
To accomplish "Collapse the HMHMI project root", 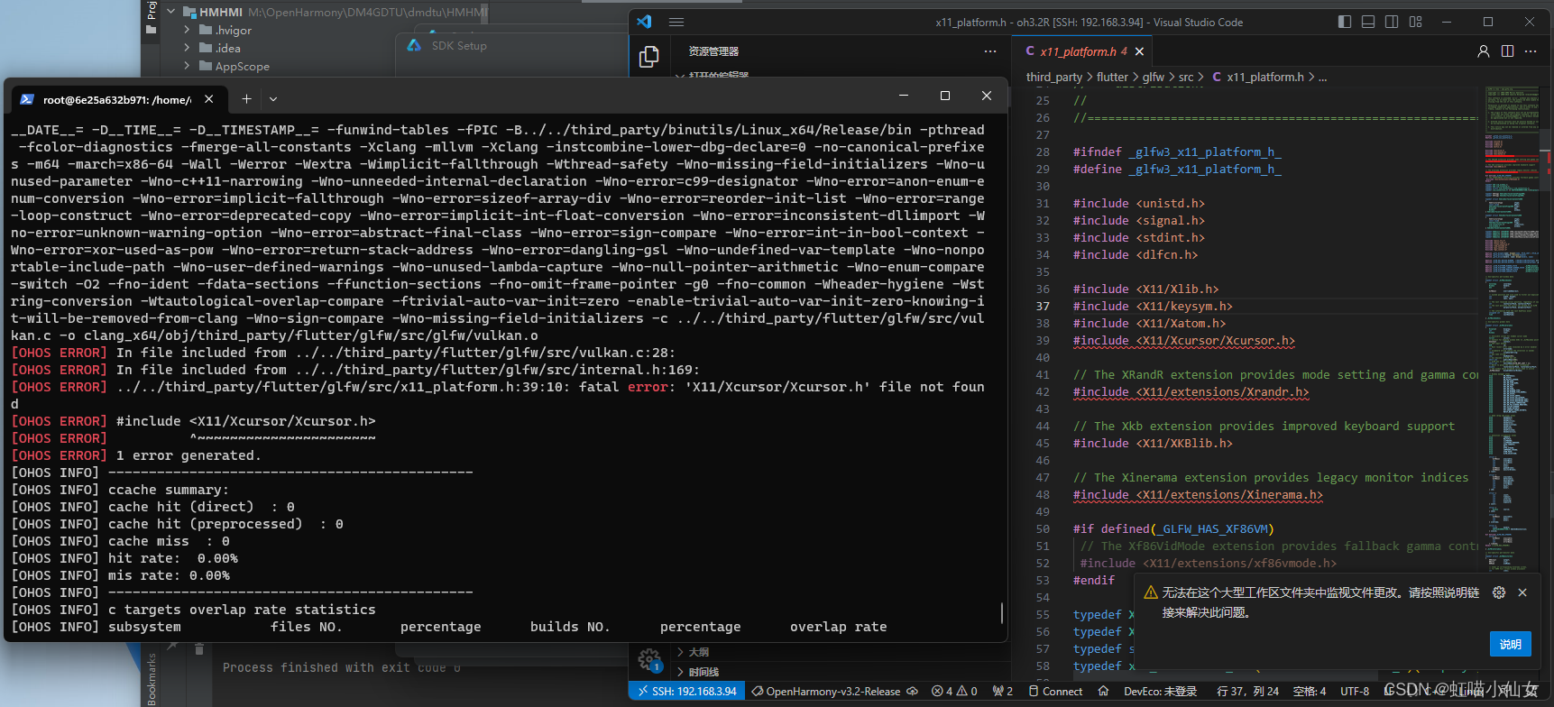I will pos(170,12).
